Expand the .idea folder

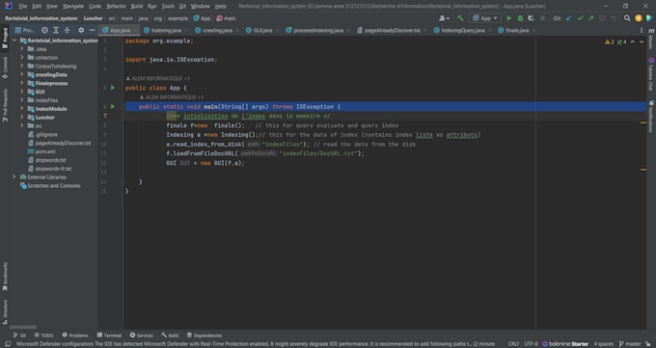[22, 49]
